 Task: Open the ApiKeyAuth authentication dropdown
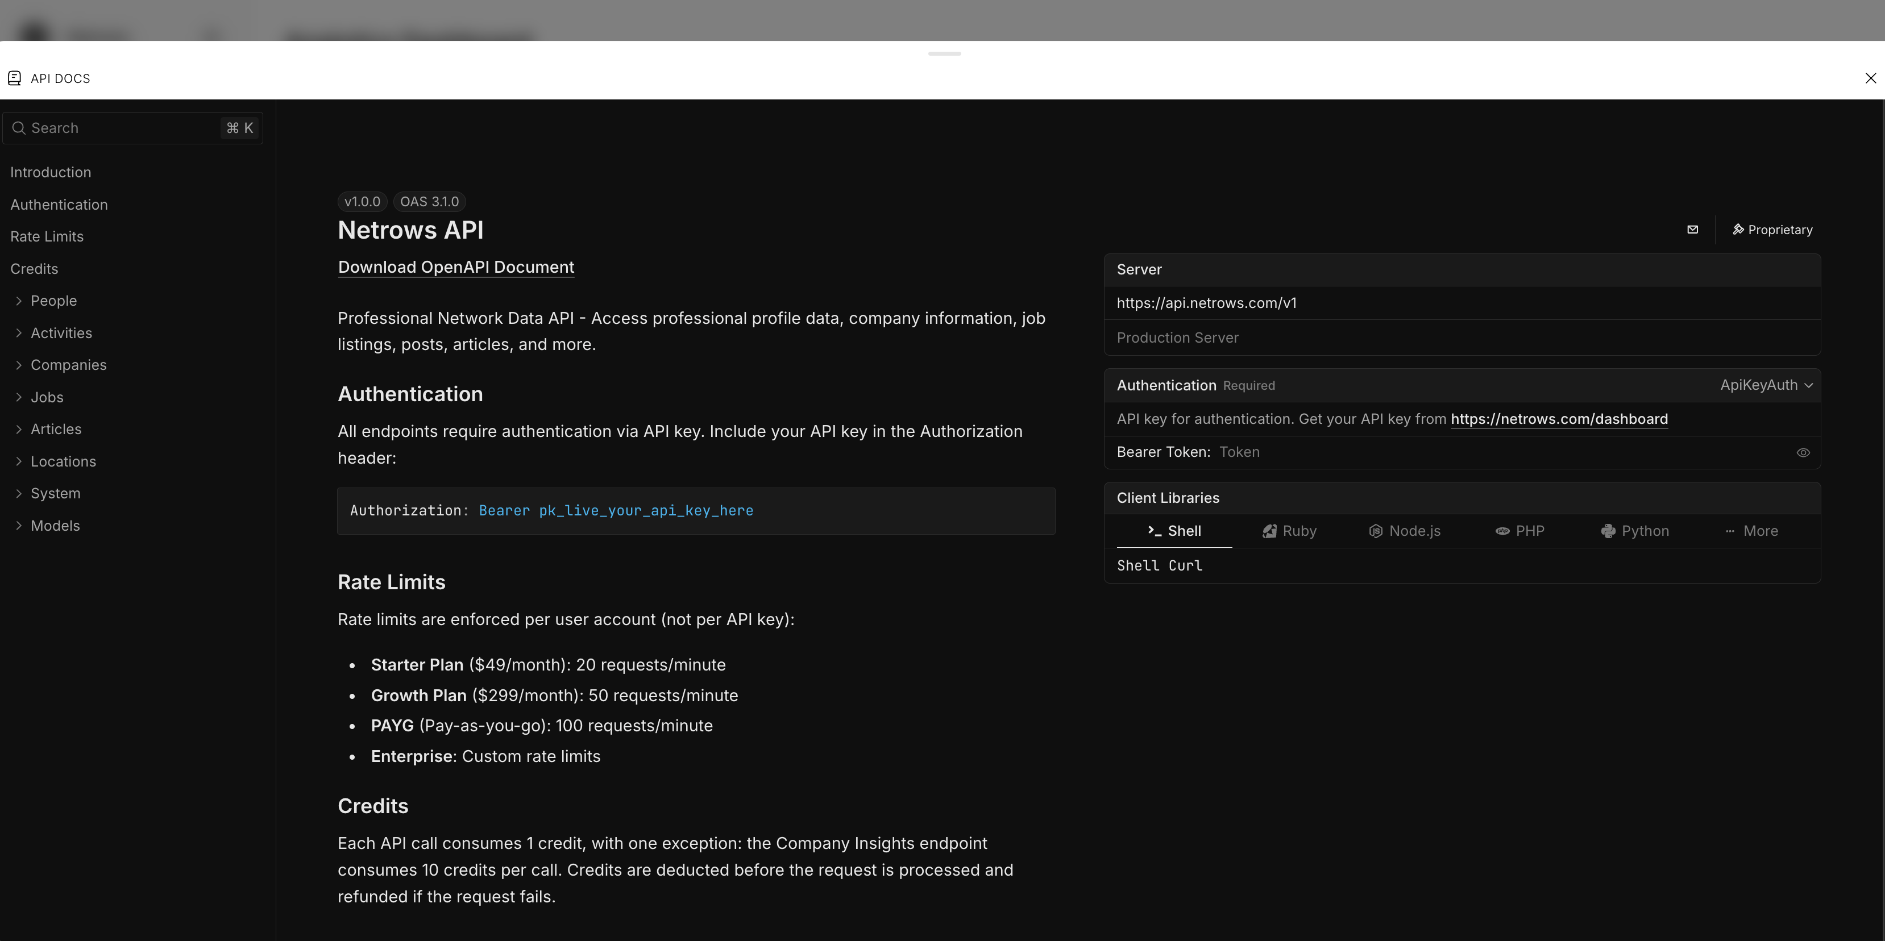1766,384
